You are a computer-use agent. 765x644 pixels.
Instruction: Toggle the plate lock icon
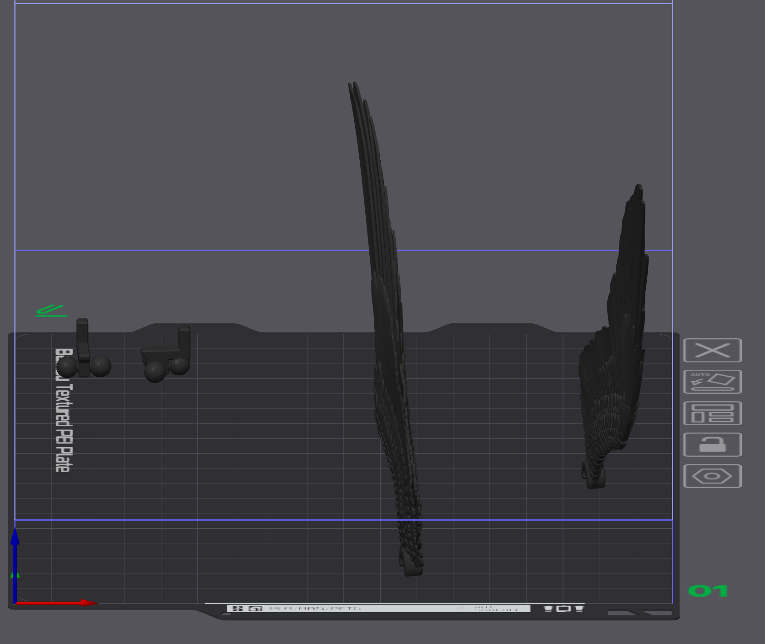click(x=712, y=444)
